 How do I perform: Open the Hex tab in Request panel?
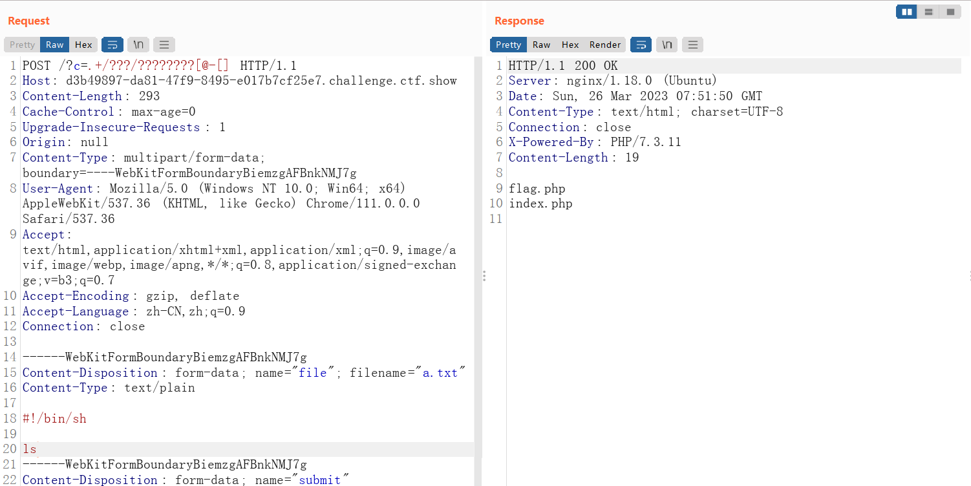tap(83, 45)
